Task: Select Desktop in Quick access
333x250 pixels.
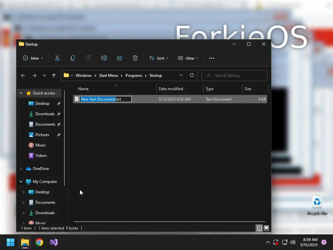Action: [x=42, y=104]
